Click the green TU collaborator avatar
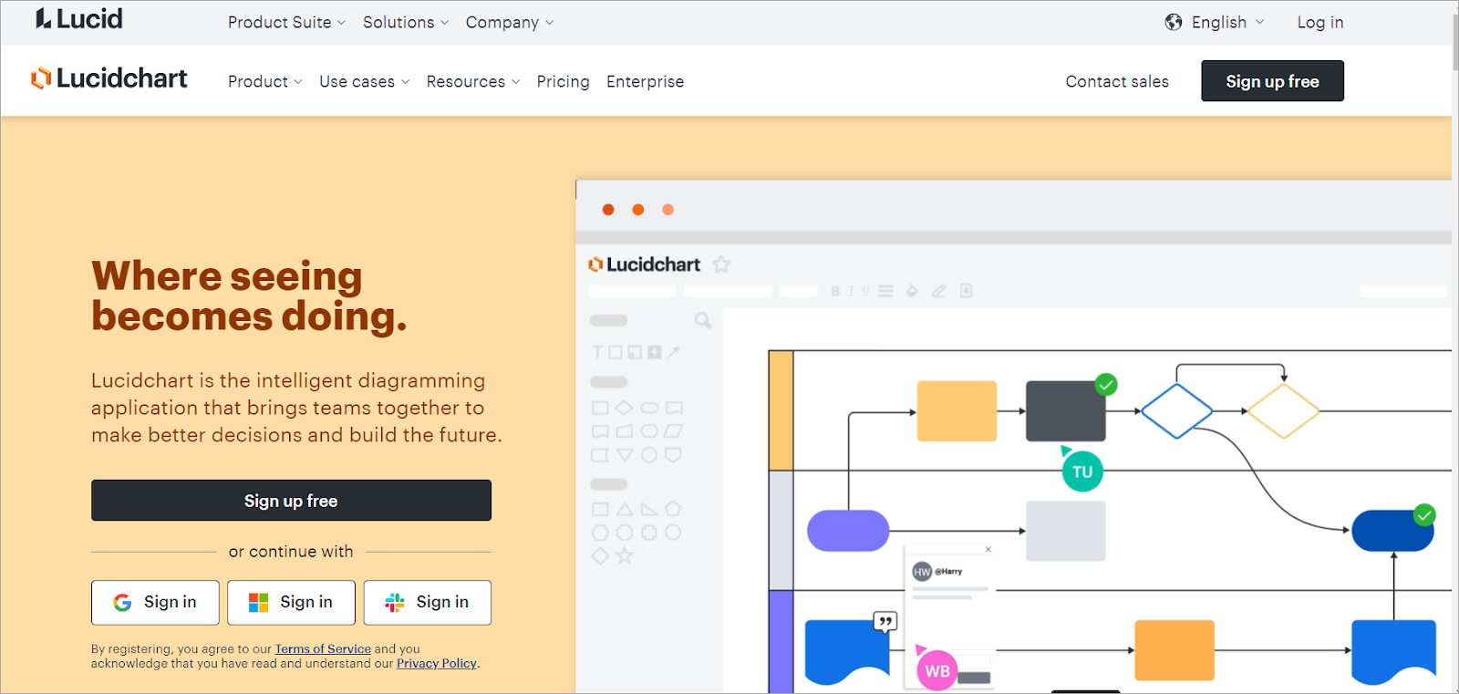This screenshot has width=1459, height=694. pyautogui.click(x=1082, y=471)
